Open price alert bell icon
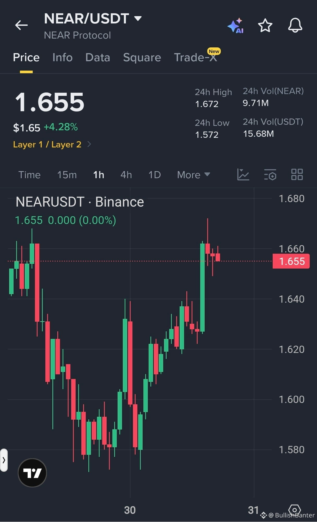Image resolution: width=317 pixels, height=522 pixels. 295,25
